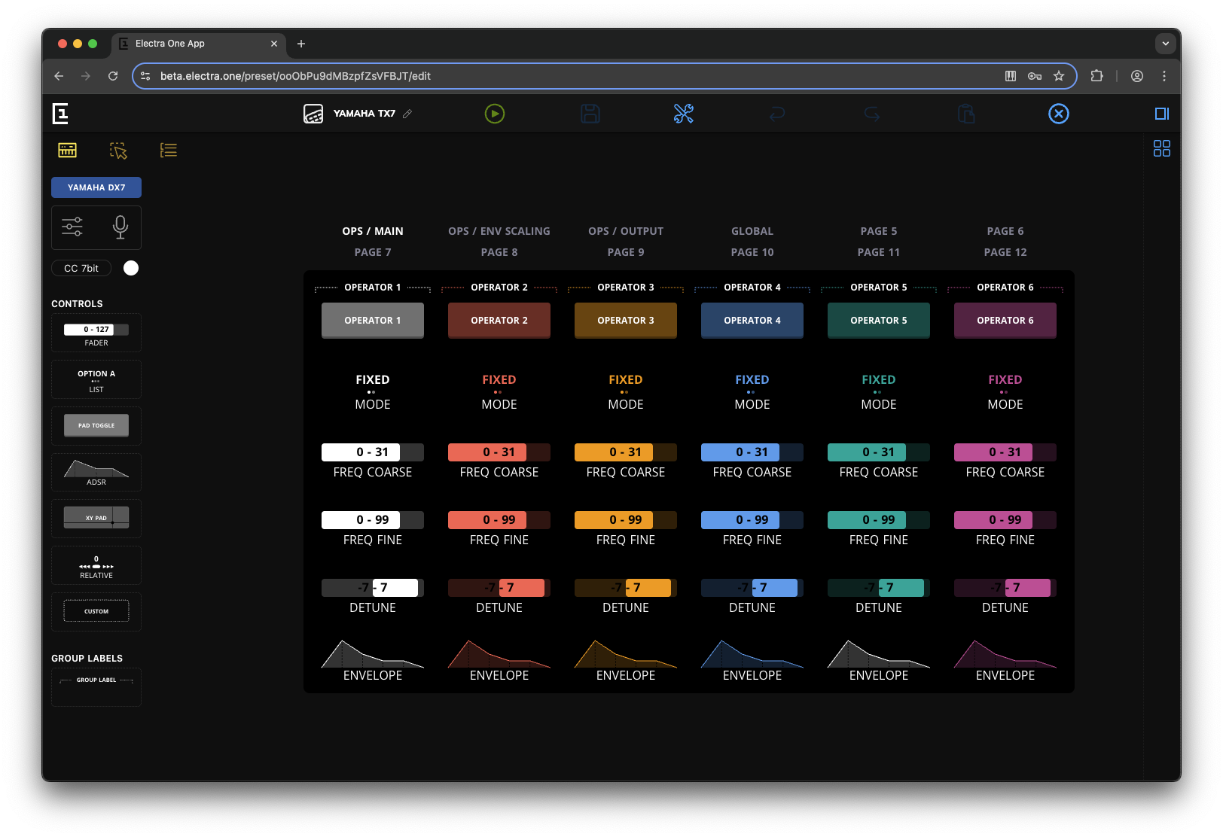This screenshot has height=837, width=1223.
Task: Reload the browser page
Action: click(x=113, y=76)
